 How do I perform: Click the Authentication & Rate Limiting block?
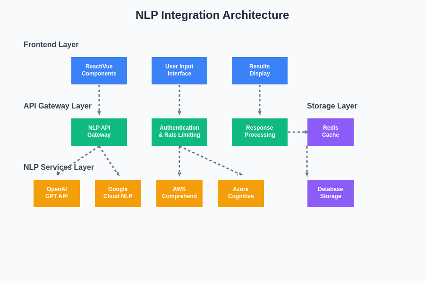[179, 132]
